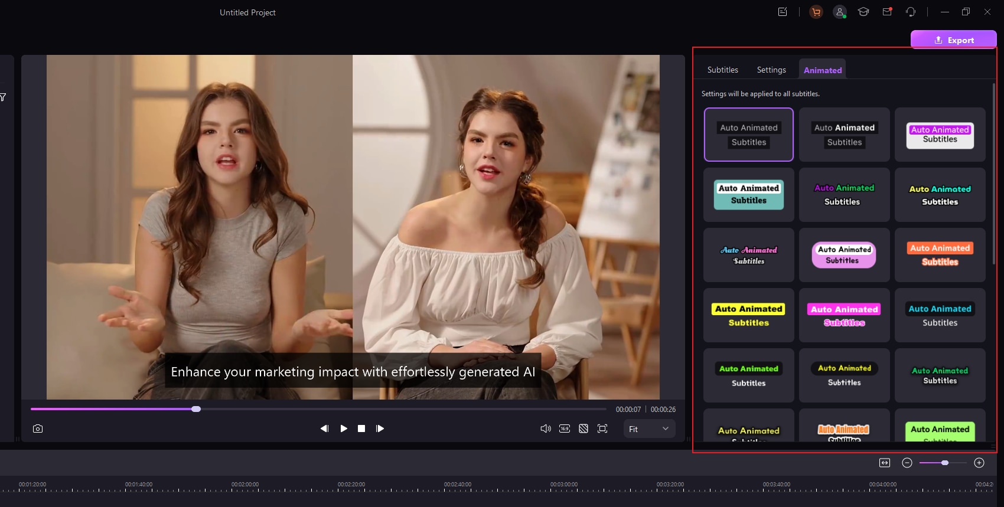Choose the bright green box subtitle style
This screenshot has height=507, width=1004.
click(940, 426)
